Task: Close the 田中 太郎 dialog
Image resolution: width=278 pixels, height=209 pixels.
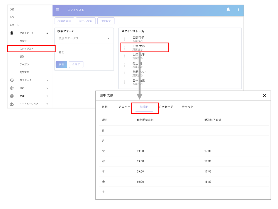Action: coord(264,96)
